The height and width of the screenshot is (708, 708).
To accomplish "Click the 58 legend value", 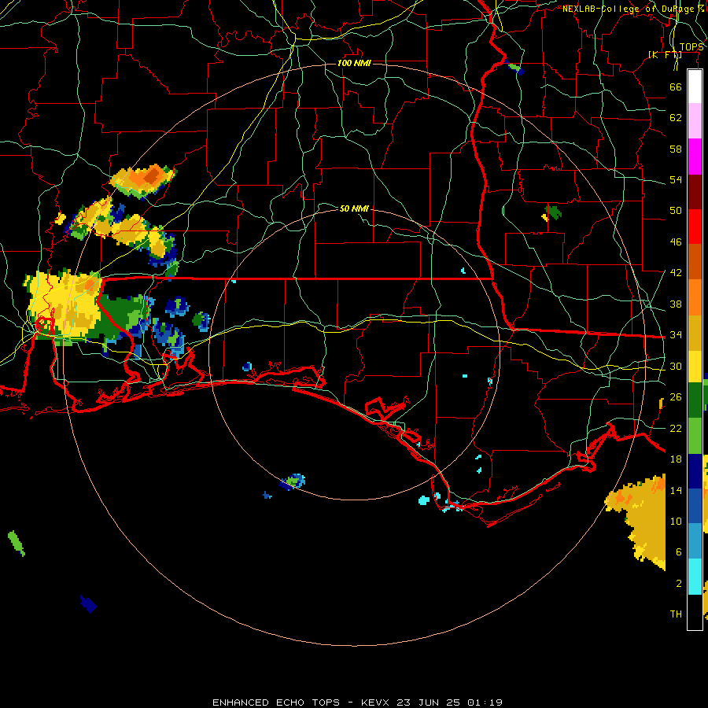I will tap(676, 149).
